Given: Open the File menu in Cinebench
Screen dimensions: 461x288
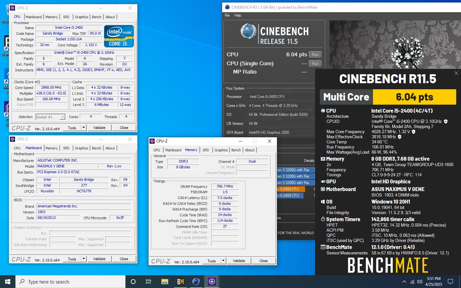Looking at the screenshot, I should tap(227, 15).
